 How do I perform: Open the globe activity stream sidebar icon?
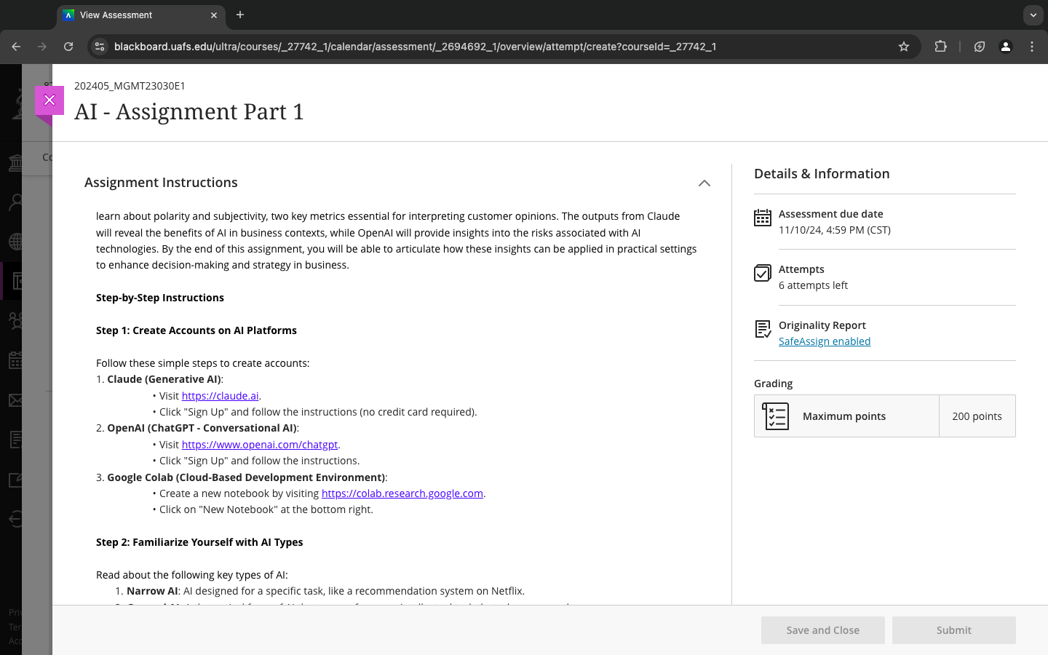[16, 241]
